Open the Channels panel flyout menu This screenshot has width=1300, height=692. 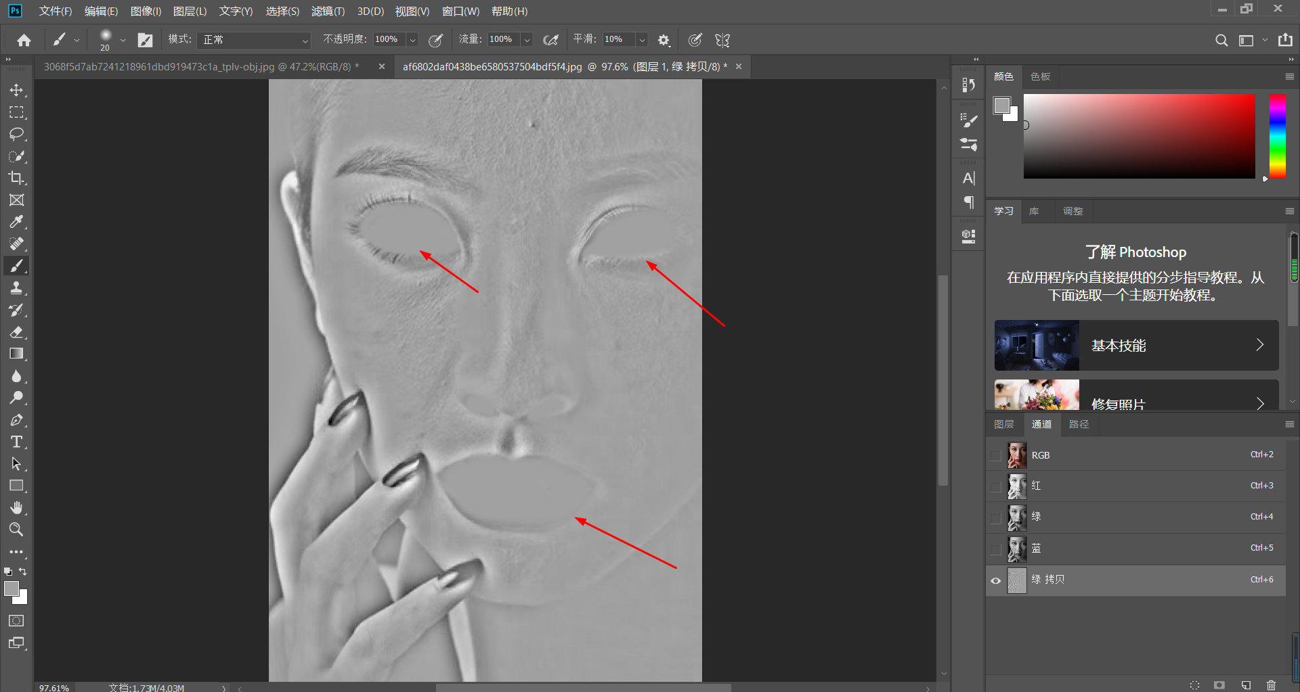coord(1289,425)
